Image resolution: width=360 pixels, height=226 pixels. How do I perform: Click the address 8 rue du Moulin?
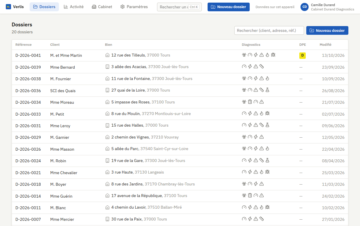tap(125, 114)
